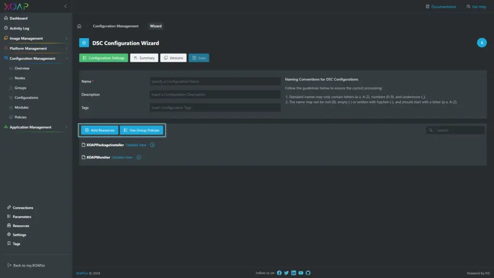
Task: Open Tags in the sidebar
Action: click(16, 244)
